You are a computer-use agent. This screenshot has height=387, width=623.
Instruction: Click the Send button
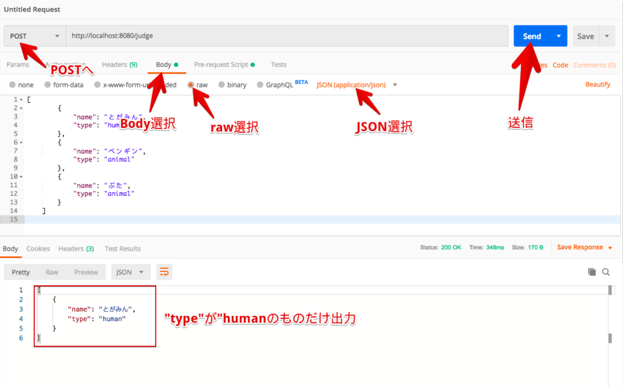[532, 36]
